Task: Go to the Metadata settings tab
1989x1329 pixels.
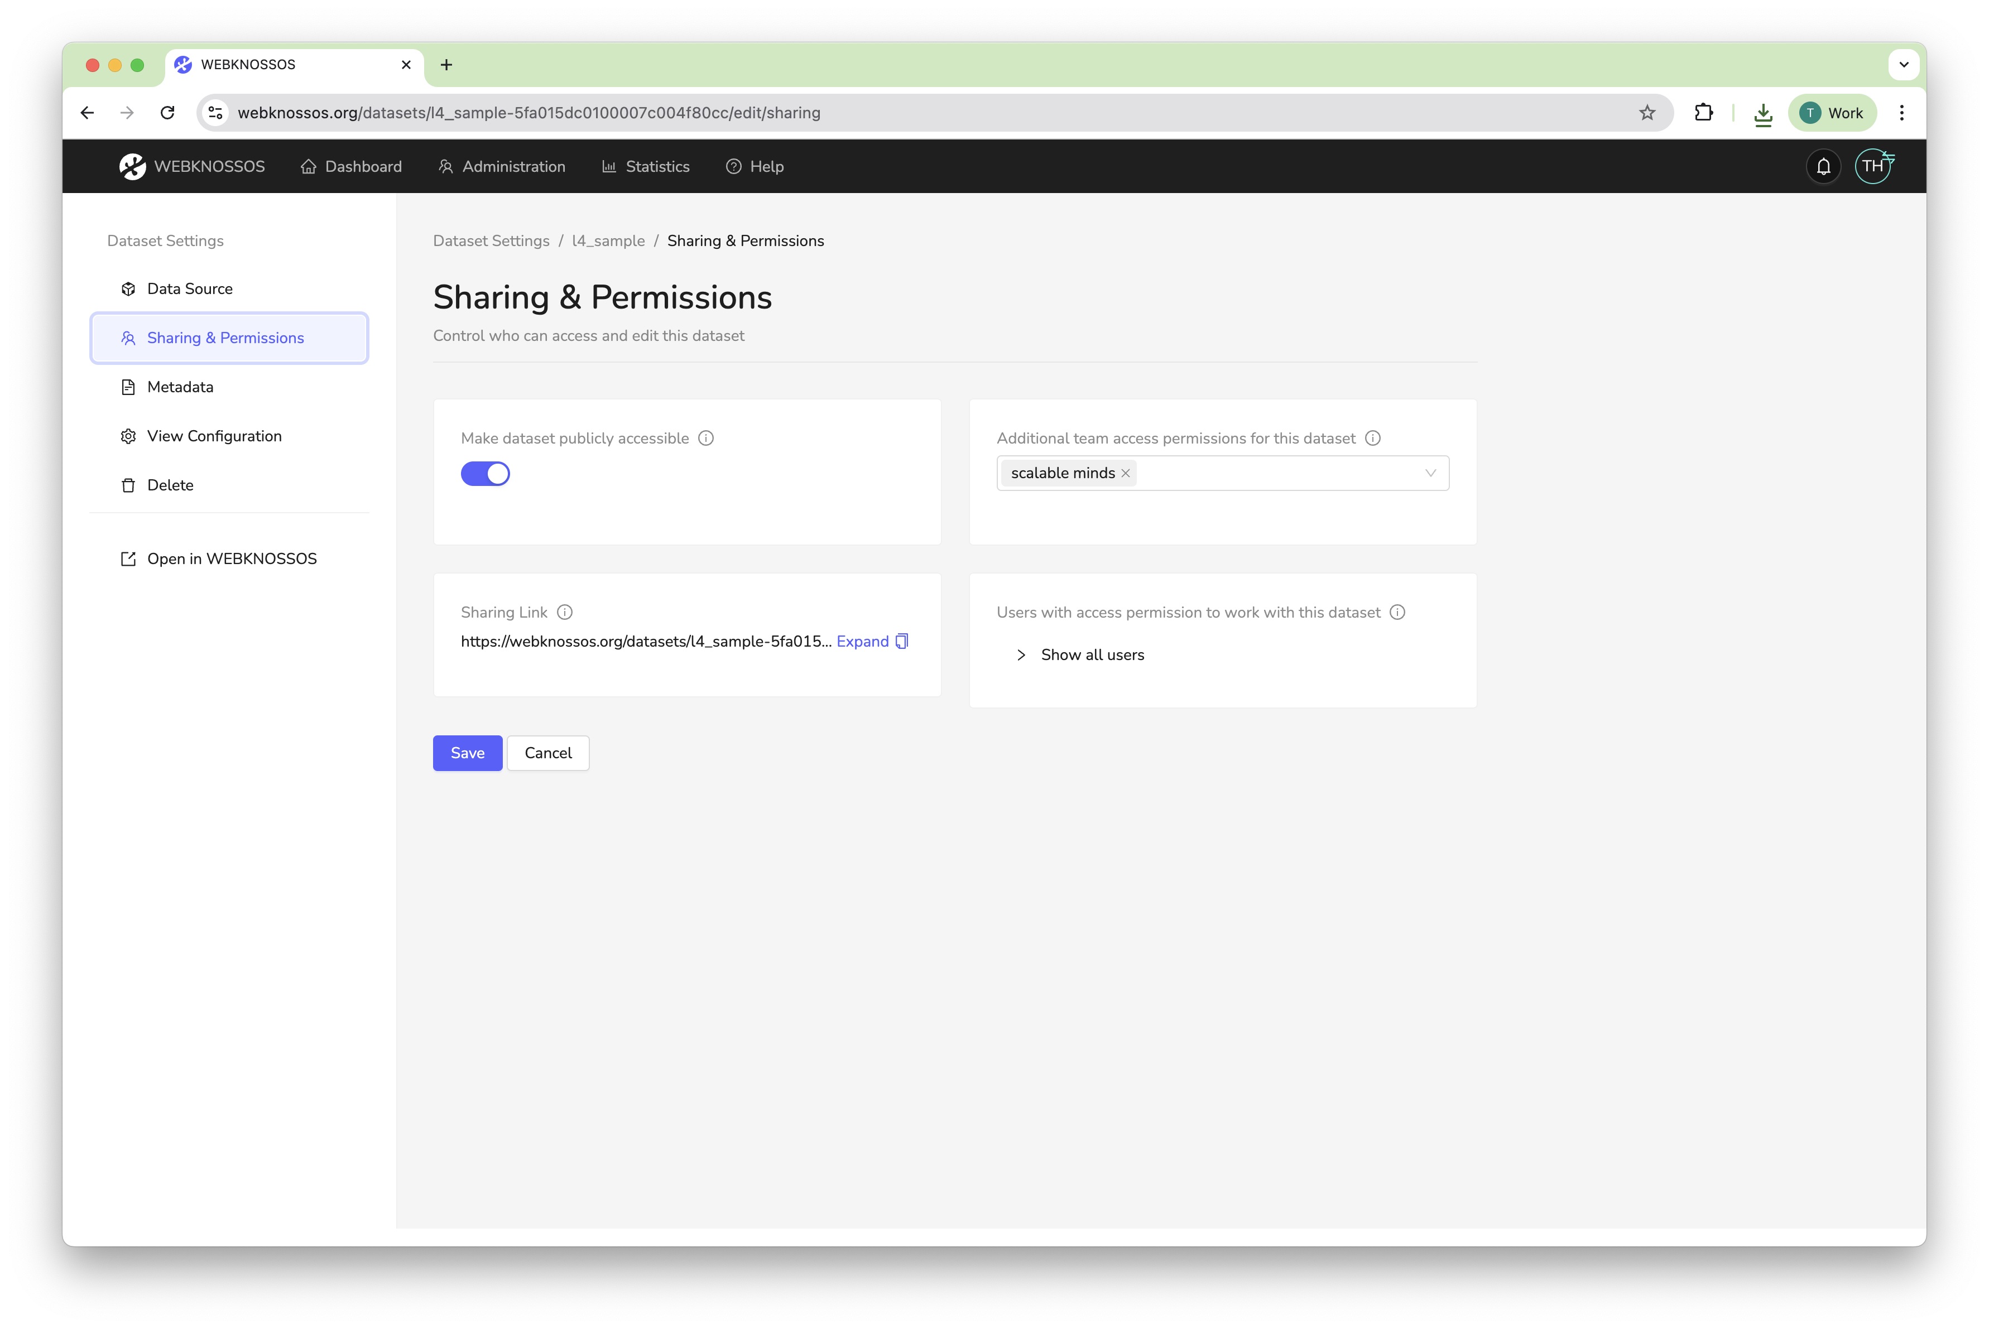Action: coord(180,387)
